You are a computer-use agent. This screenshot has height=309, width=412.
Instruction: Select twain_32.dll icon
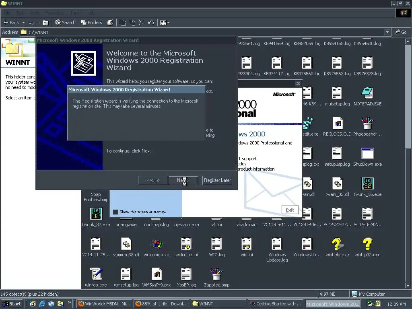[338, 183]
